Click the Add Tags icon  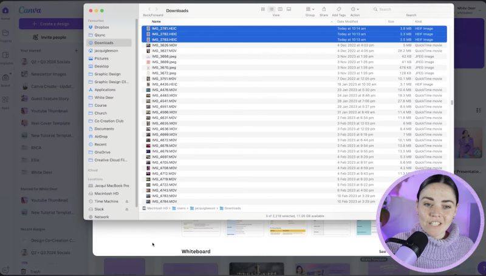pos(339,9)
